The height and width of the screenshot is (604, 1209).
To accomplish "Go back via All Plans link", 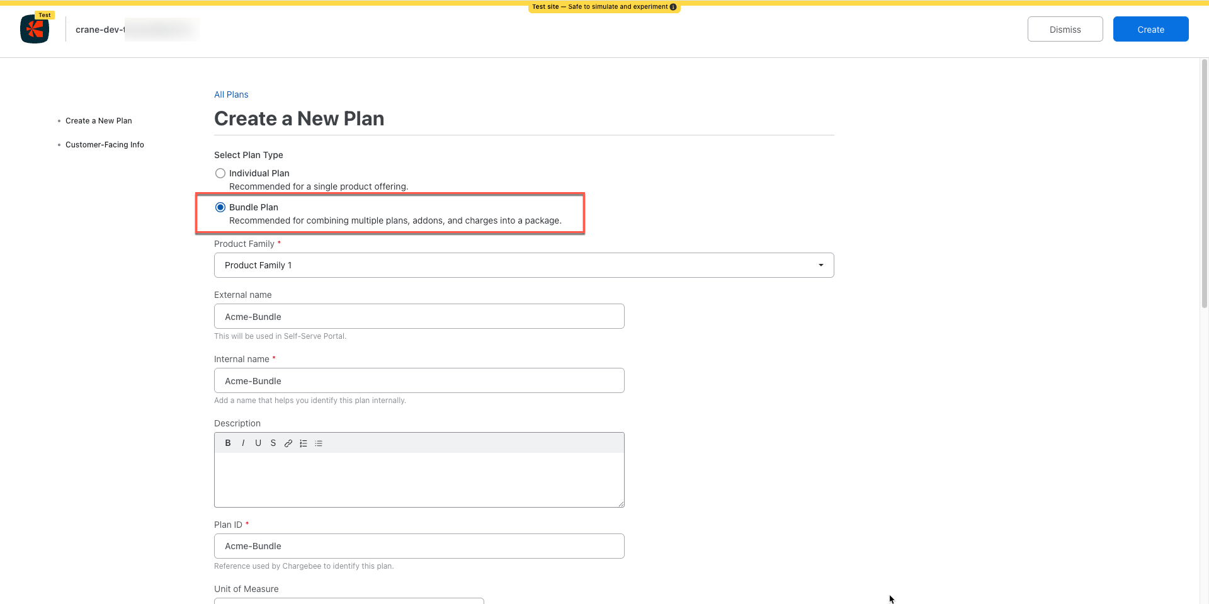I will coord(231,94).
